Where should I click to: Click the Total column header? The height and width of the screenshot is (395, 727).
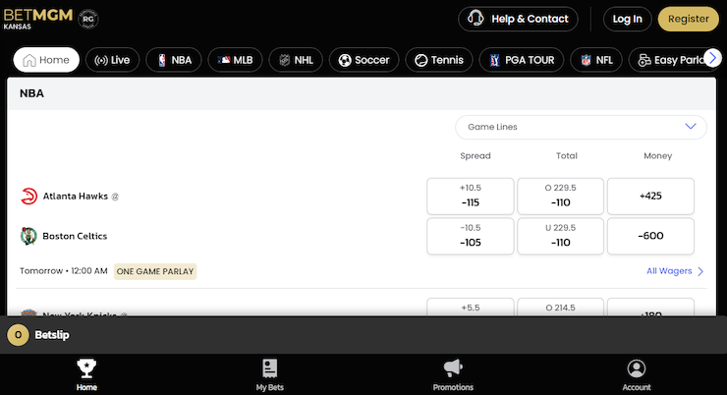tap(567, 156)
